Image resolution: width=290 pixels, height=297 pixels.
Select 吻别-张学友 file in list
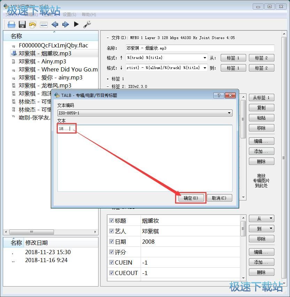click(x=34, y=117)
